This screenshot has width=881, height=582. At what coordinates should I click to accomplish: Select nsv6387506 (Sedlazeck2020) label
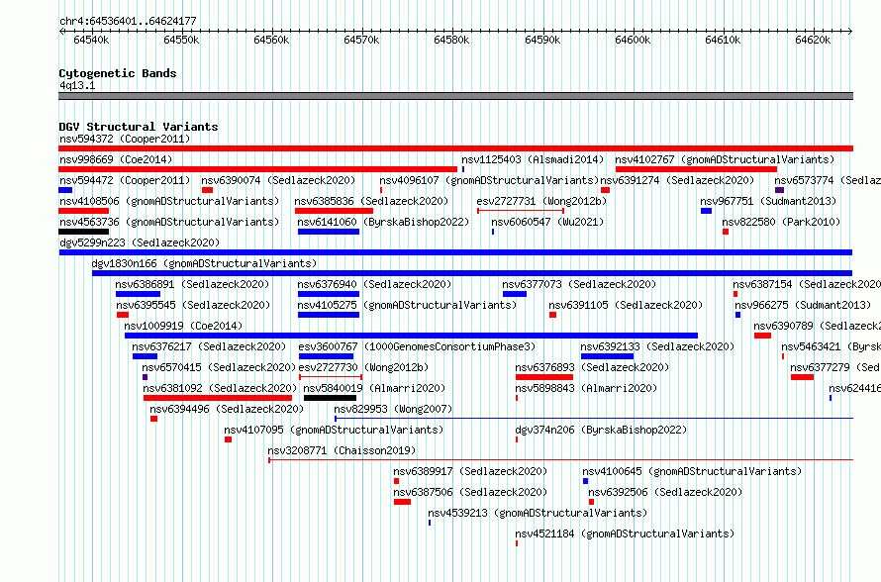[470, 492]
